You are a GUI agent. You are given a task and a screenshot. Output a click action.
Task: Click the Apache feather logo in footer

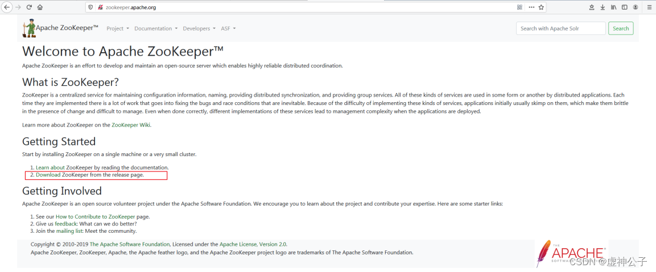click(x=571, y=253)
